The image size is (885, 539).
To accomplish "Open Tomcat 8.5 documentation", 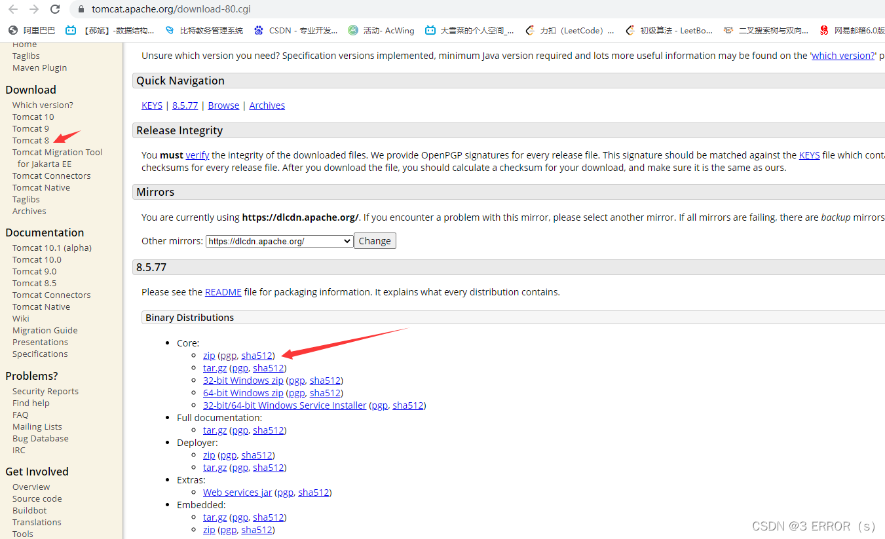I will tap(34, 283).
